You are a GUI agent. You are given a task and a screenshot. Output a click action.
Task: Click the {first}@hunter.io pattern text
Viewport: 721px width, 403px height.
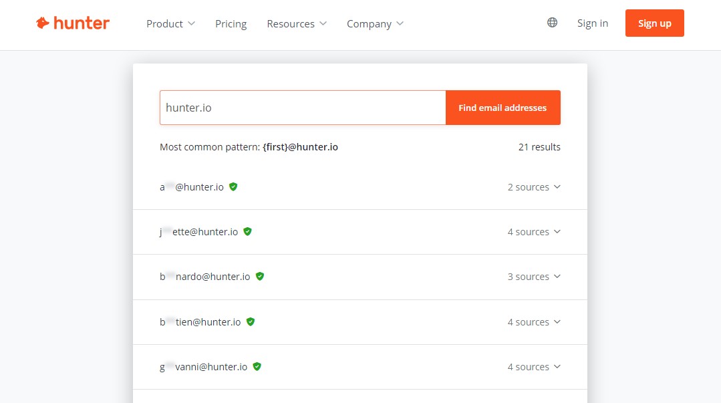tap(300, 147)
